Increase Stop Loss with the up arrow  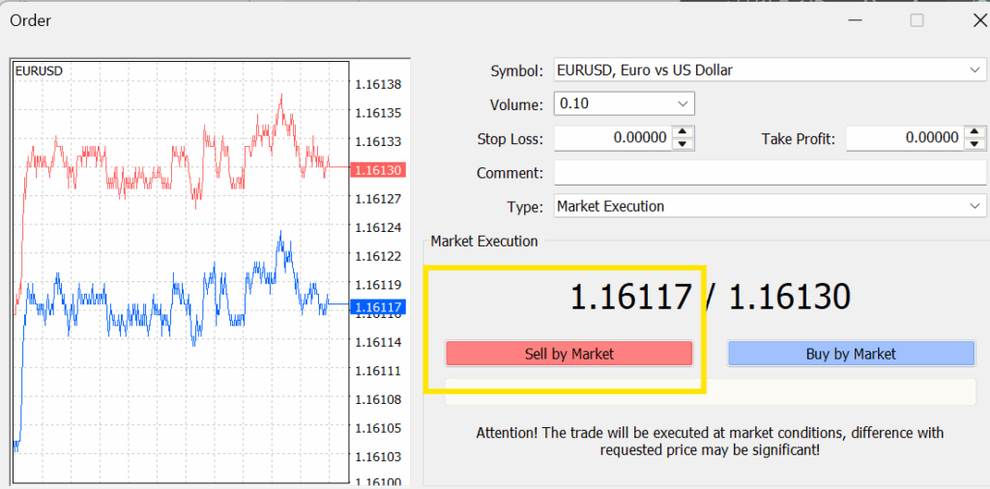(x=683, y=132)
